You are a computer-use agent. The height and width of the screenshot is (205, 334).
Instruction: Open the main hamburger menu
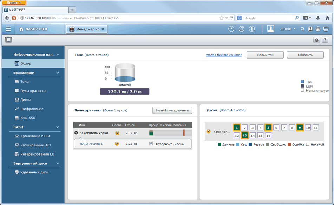coord(8,29)
